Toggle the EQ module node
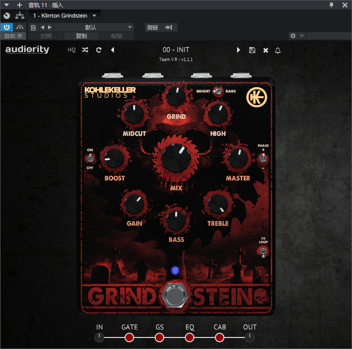Screen dimensions: 352x349 point(190,337)
